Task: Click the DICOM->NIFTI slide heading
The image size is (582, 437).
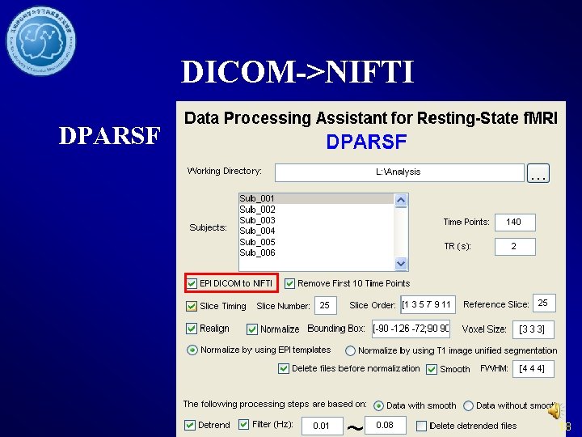Action: pos(297,71)
